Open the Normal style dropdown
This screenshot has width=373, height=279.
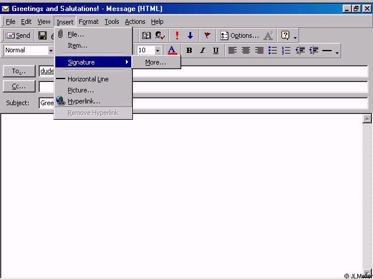(51, 51)
